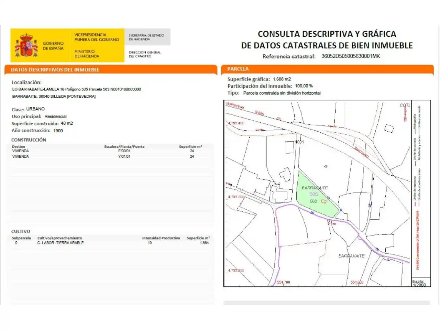Screen dimensions: 440x330
Task: Click 'DIRECCIÓN GENERAL DEL CATASTRO' text
Action: click(x=144, y=54)
